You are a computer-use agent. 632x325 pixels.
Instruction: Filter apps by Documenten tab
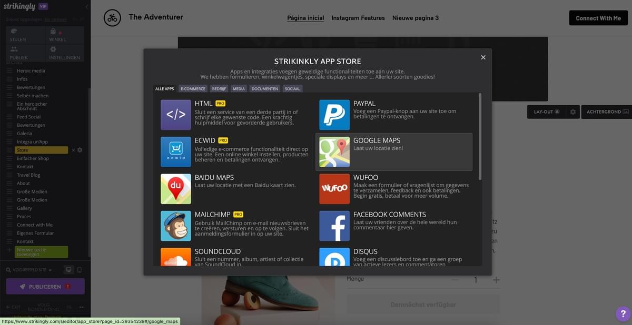click(265, 89)
